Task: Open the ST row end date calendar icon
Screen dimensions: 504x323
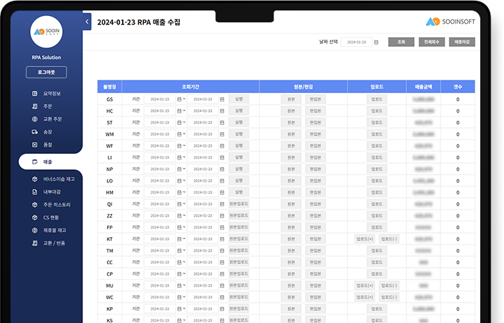Action: coord(222,122)
